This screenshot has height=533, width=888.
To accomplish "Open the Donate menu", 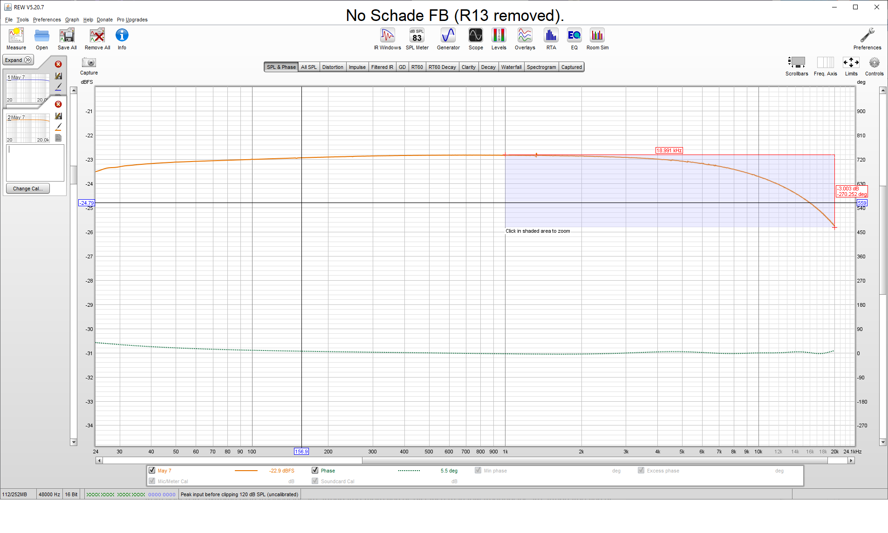I will pos(105,20).
